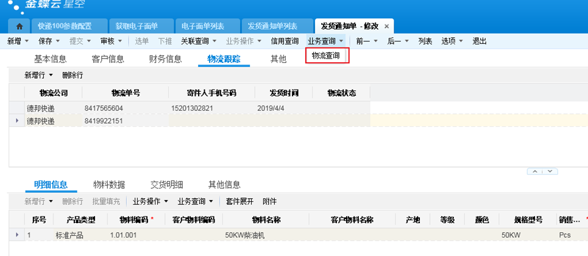Close the 发货通知单 - 修改 tab
588x256 pixels.
click(x=386, y=26)
